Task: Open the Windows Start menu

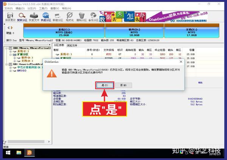Action: coord(8,152)
